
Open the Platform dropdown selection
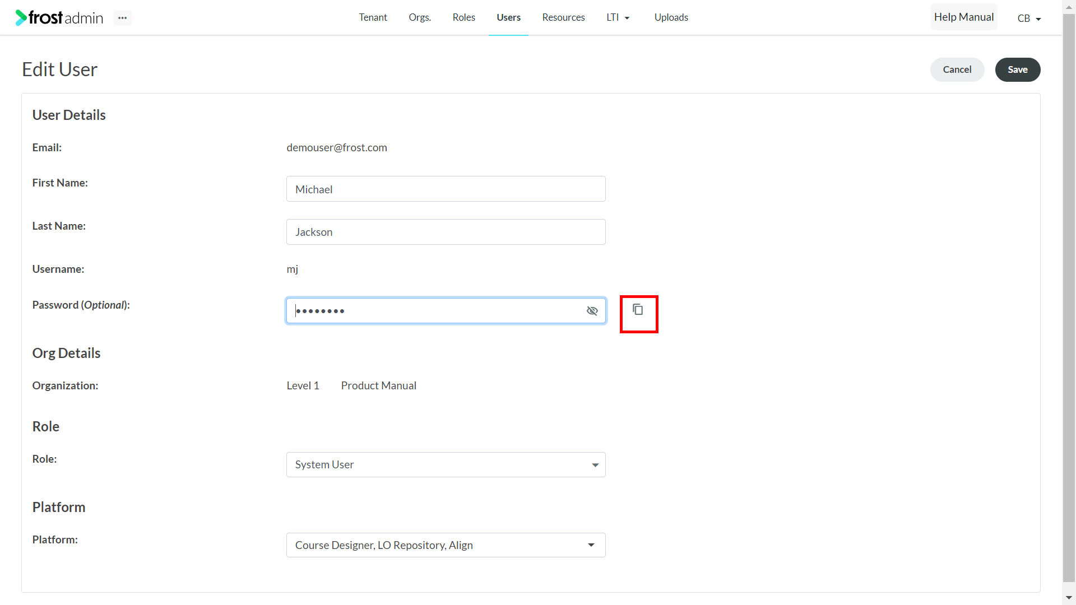446,545
